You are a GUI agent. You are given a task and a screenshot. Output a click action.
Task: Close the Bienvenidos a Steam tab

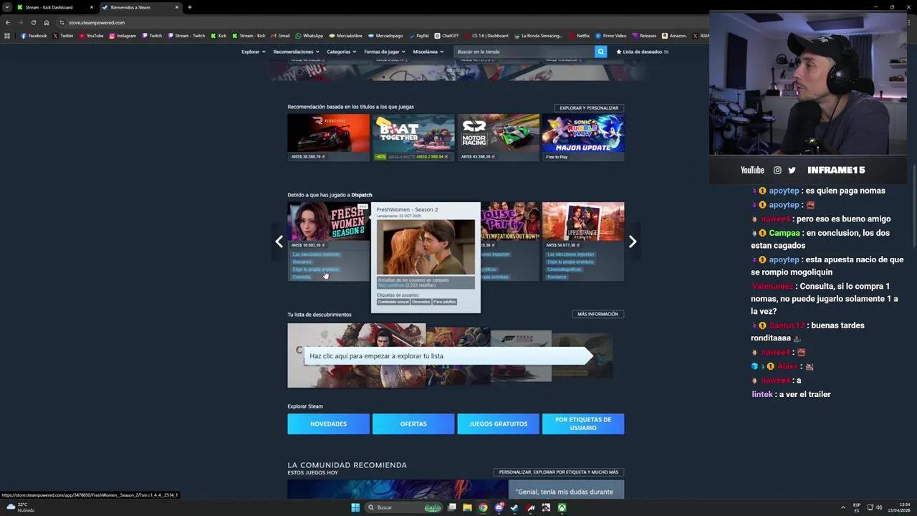(x=176, y=7)
